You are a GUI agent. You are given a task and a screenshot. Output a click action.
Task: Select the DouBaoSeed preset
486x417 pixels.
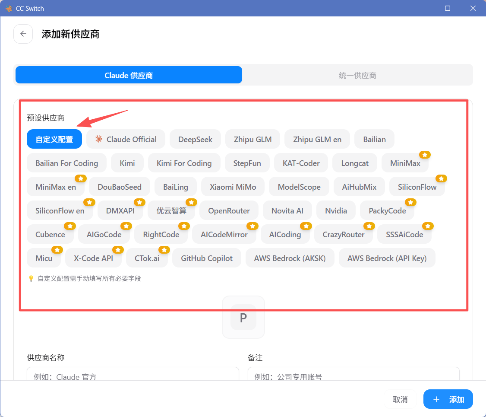(120, 187)
